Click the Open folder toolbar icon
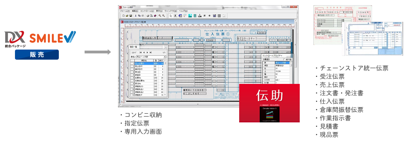The height and width of the screenshot is (147, 408). tap(127, 16)
